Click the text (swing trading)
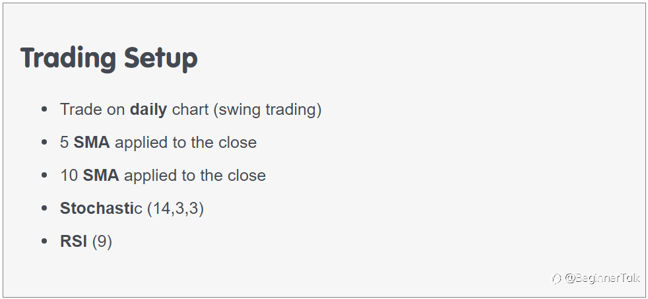 click(x=267, y=110)
